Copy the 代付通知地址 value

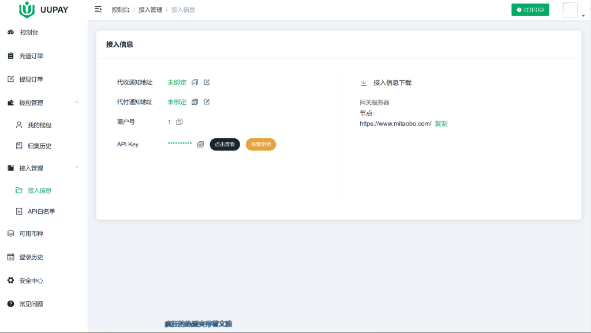[195, 102]
